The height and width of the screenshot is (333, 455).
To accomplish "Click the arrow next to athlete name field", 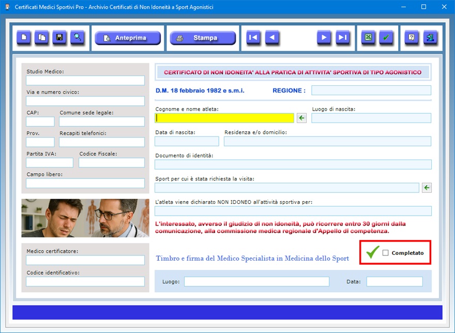I will coord(301,118).
